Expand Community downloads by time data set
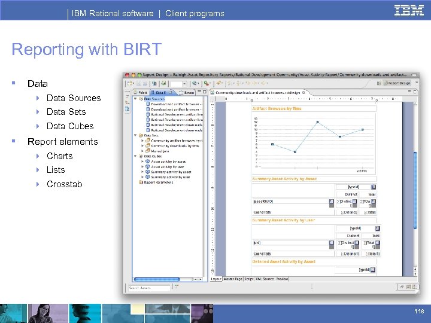The height and width of the screenshot is (323, 431). 142,146
